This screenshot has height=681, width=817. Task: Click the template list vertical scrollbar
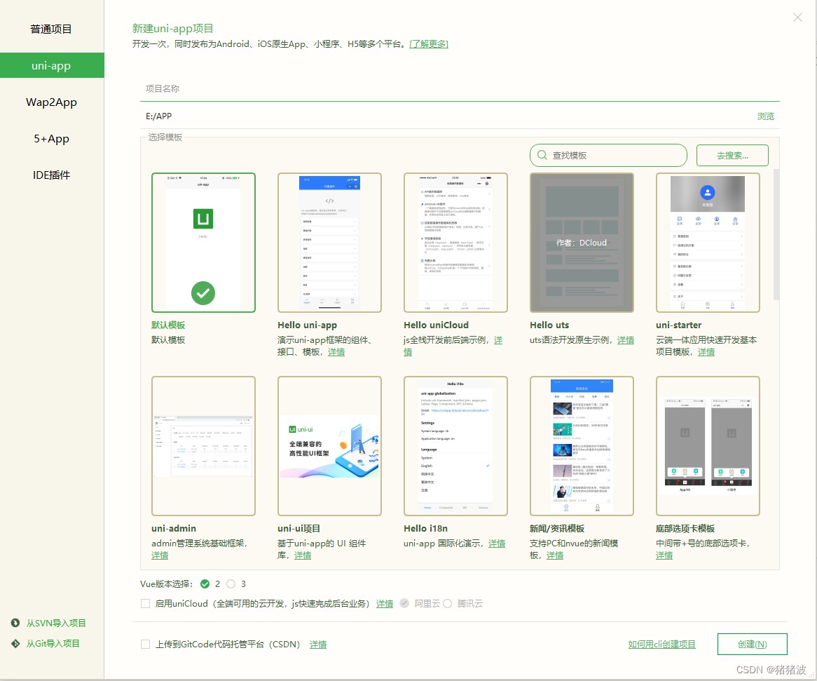coord(776,235)
